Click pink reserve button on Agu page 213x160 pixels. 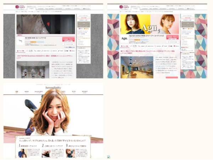[173, 37]
